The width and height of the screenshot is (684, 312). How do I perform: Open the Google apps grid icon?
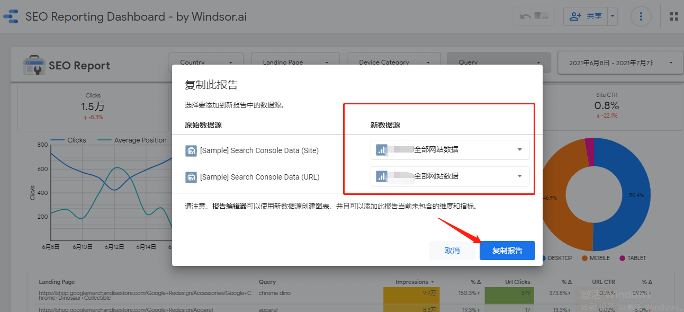tap(674, 16)
